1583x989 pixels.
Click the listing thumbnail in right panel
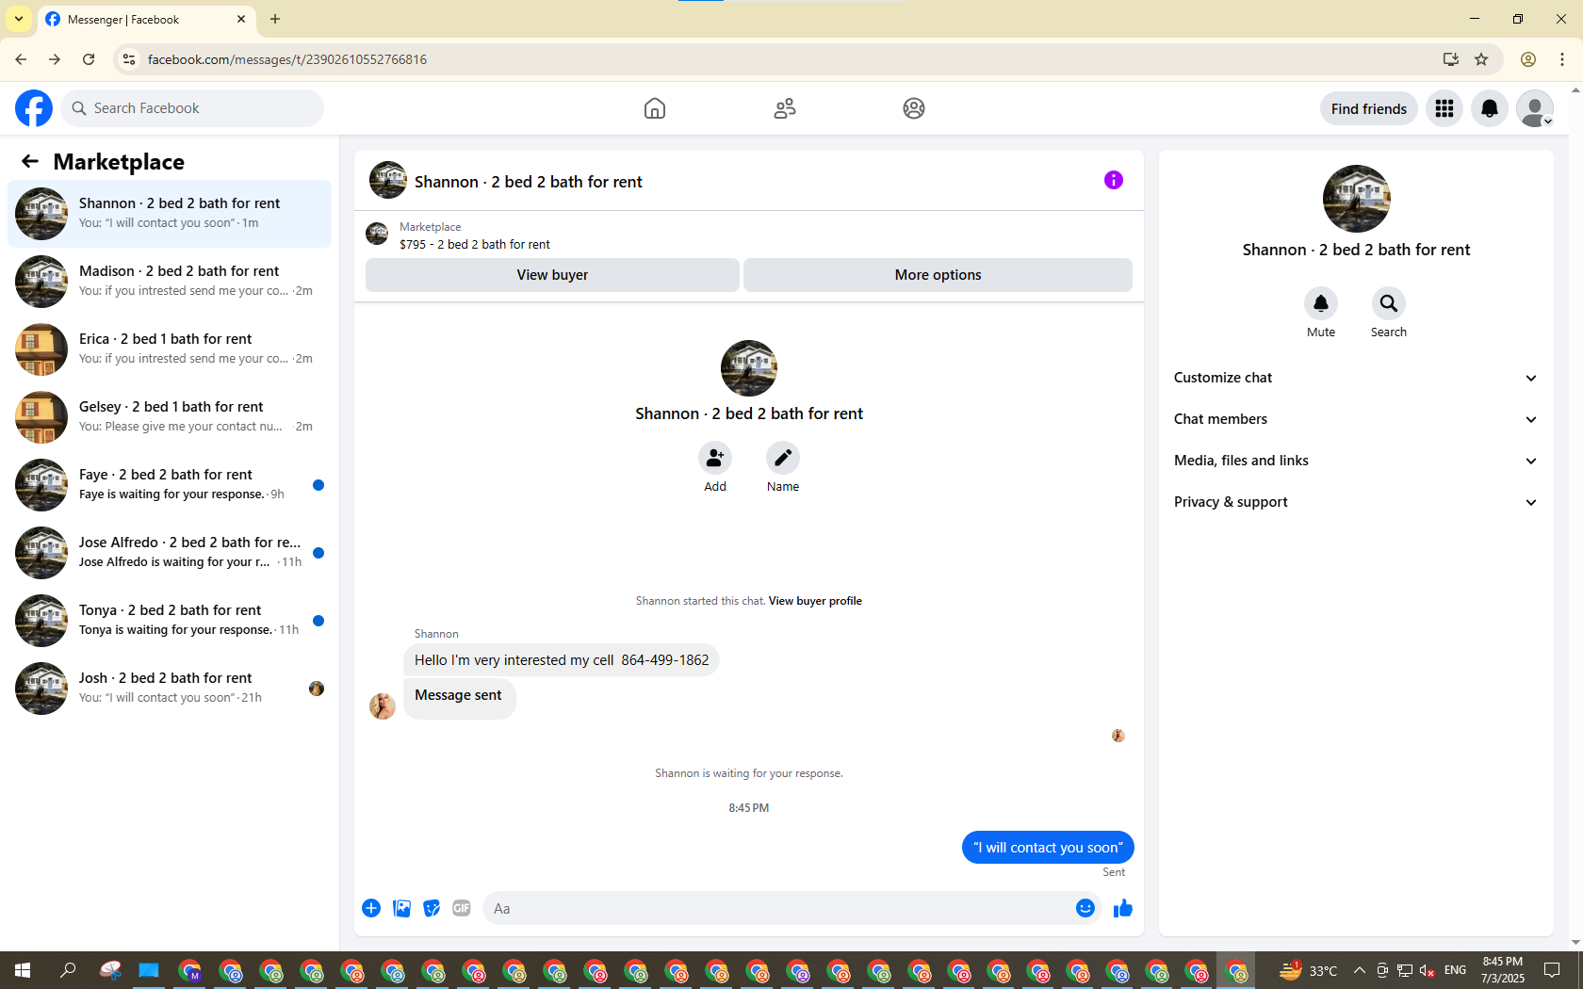click(1357, 199)
